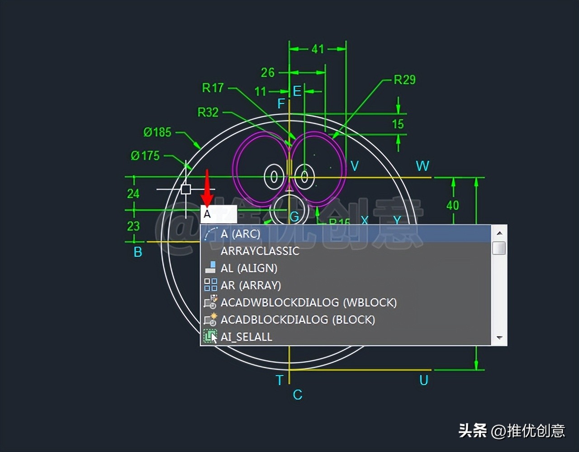Click the ARRAY grid icon
Viewport: 579px width, 452px height.
(210, 285)
